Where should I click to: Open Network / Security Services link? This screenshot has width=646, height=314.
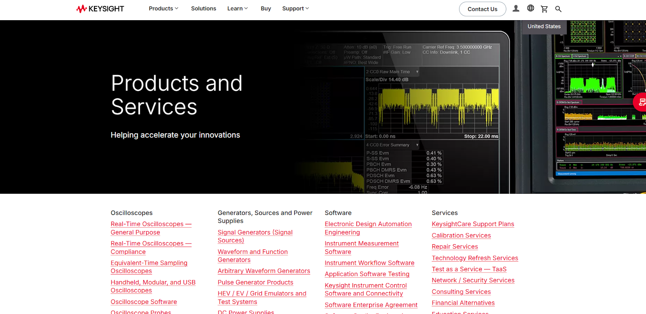pos(473,280)
